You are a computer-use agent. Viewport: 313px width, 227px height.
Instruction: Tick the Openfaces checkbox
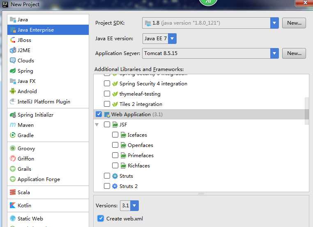coord(115,145)
